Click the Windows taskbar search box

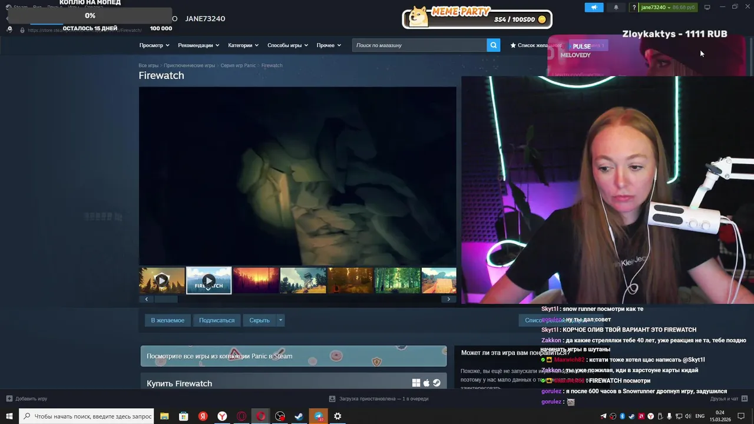coord(87,416)
